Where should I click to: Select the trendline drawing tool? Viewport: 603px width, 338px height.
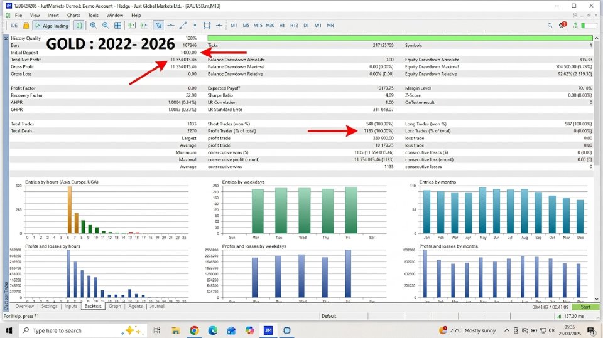click(183, 25)
